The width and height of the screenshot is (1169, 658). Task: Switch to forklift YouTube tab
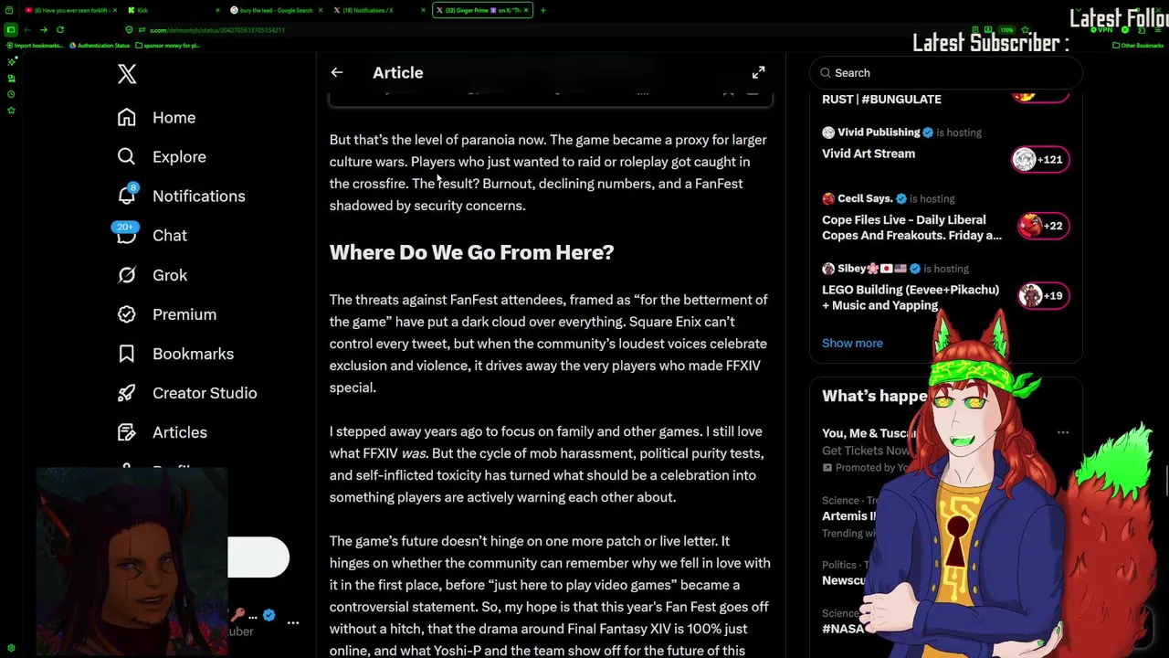pyautogui.click(x=71, y=10)
